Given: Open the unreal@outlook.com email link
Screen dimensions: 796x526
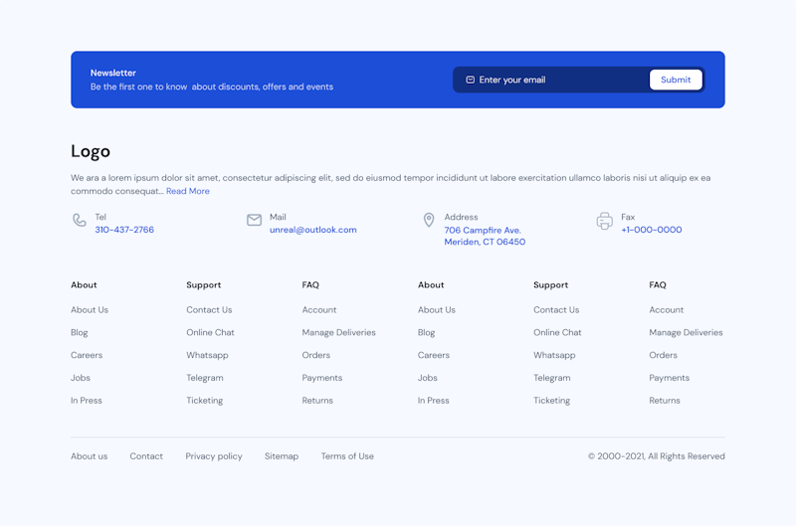Looking at the screenshot, I should [x=312, y=230].
